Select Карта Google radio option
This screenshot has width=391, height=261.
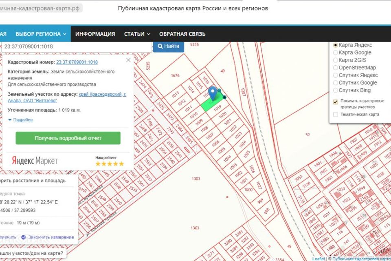(x=336, y=53)
